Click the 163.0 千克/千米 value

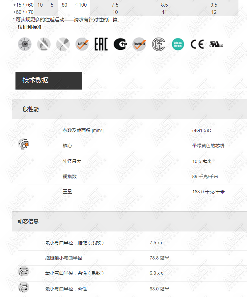pyautogui.click(x=208, y=192)
